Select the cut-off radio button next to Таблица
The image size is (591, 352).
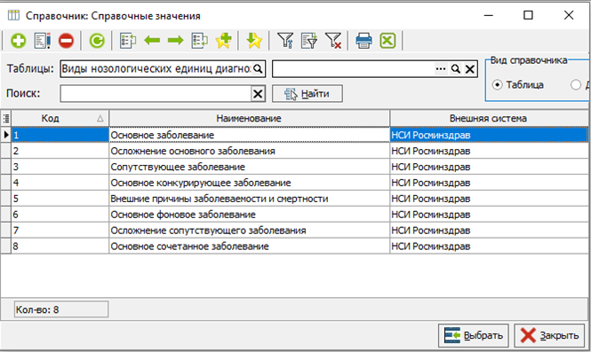[x=576, y=85]
